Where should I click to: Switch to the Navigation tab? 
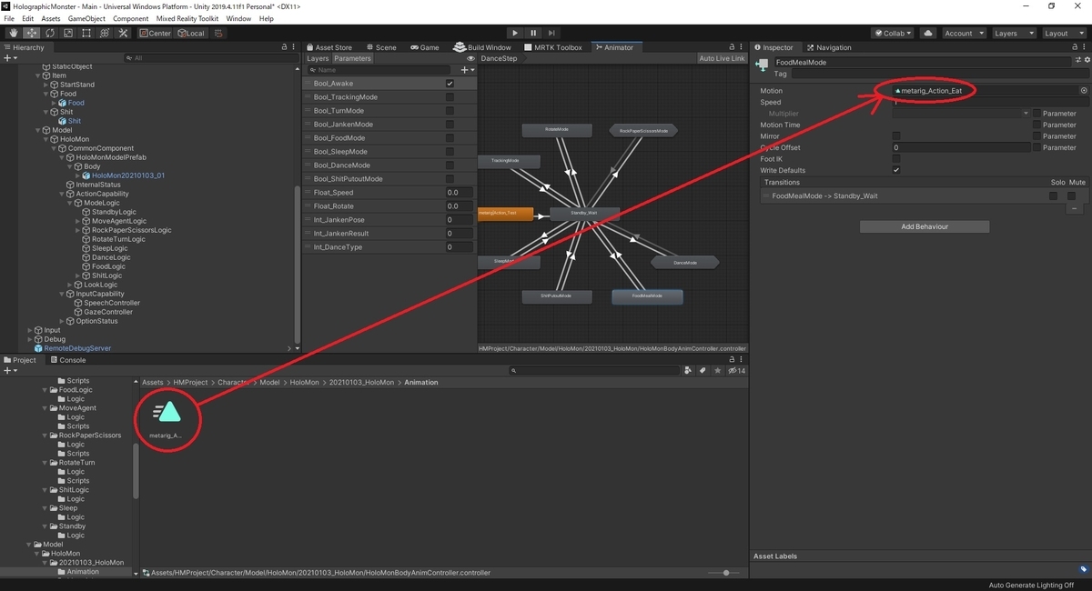click(828, 47)
